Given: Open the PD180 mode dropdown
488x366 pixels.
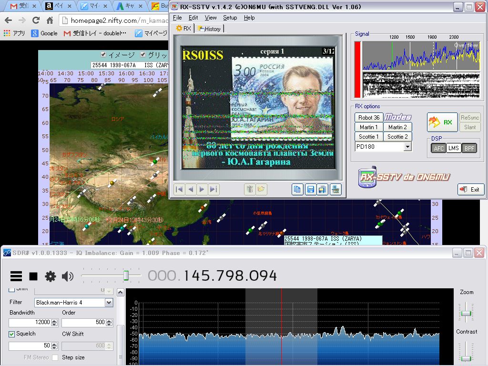Looking at the screenshot, I should coord(407,147).
